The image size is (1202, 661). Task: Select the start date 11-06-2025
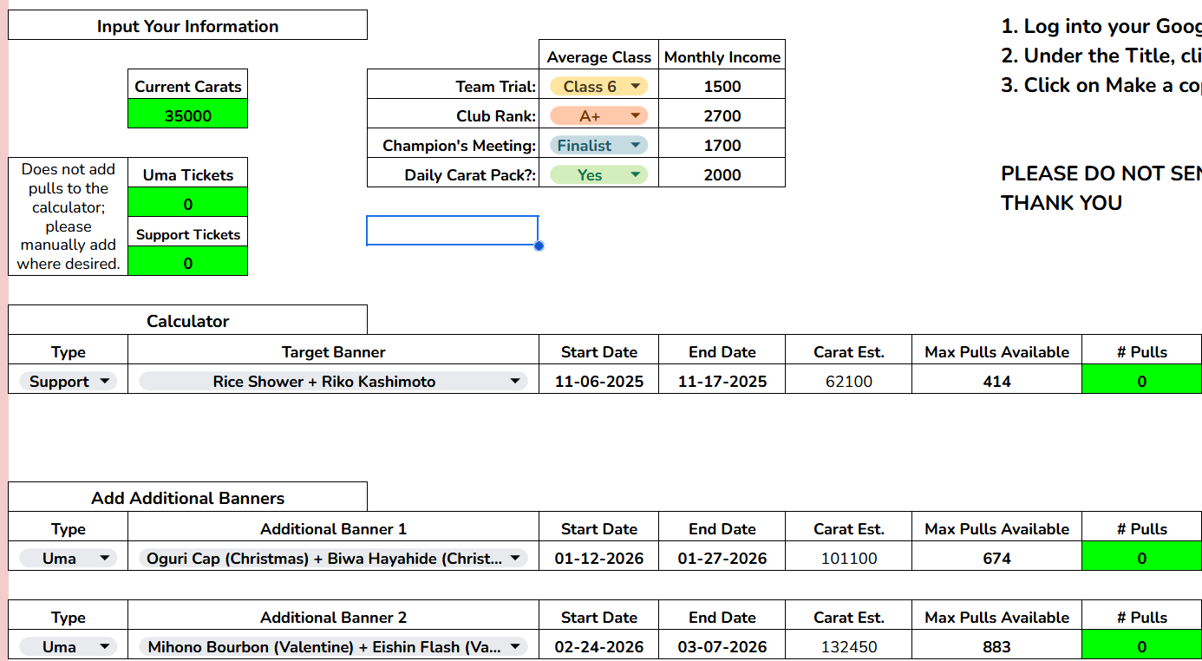tap(599, 379)
